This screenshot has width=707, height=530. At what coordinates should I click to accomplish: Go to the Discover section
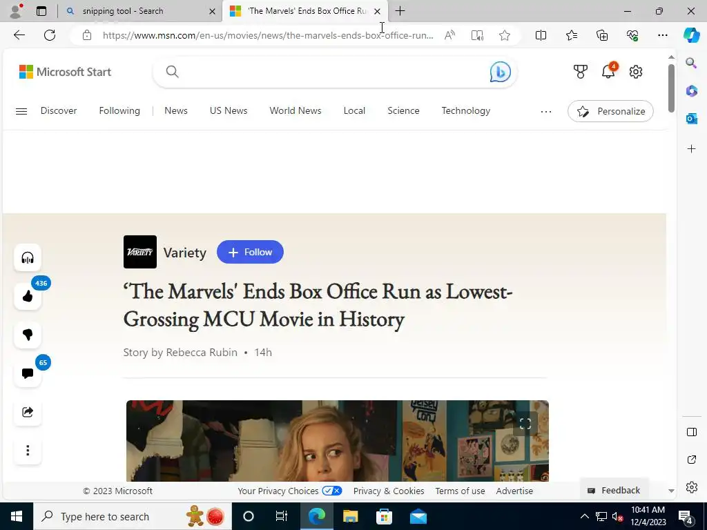pyautogui.click(x=59, y=111)
